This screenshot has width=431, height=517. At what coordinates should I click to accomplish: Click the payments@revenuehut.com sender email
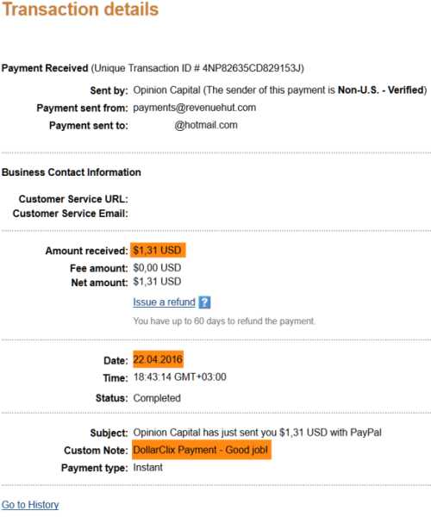[x=195, y=108]
